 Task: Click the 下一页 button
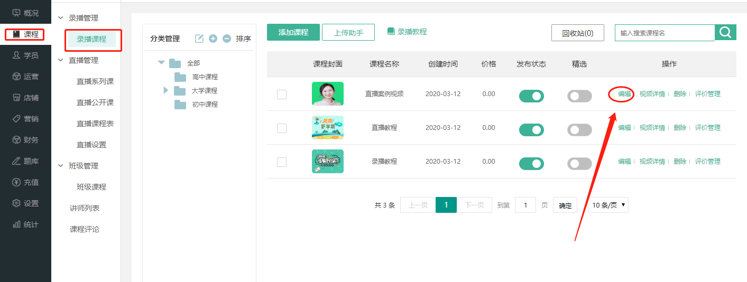coord(474,205)
